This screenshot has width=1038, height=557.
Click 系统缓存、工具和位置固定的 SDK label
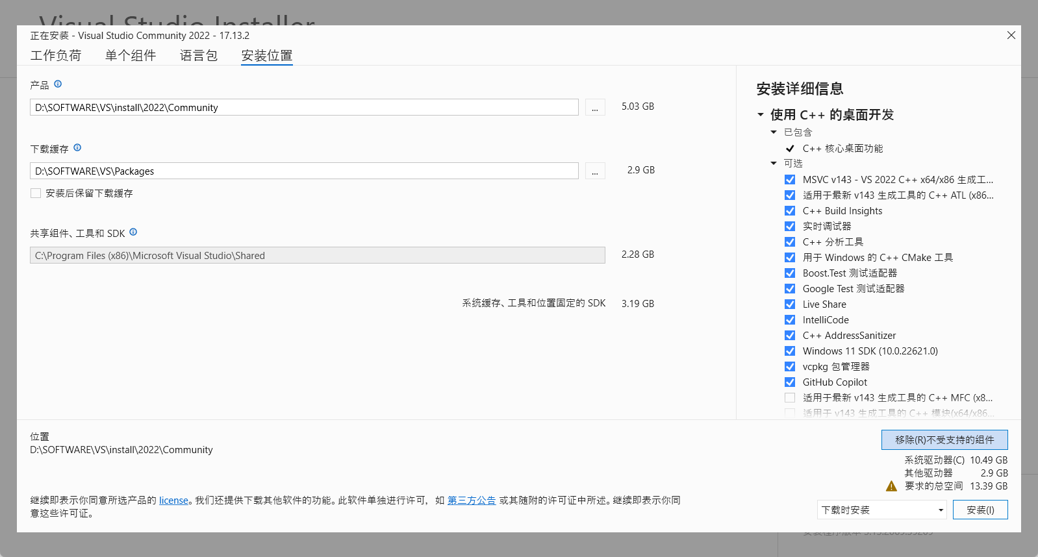coord(534,303)
